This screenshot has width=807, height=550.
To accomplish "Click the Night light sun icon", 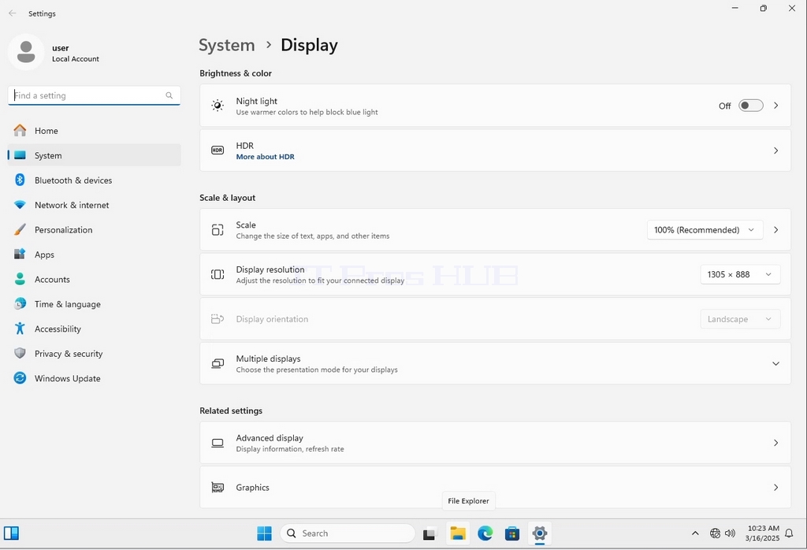I will tap(218, 106).
